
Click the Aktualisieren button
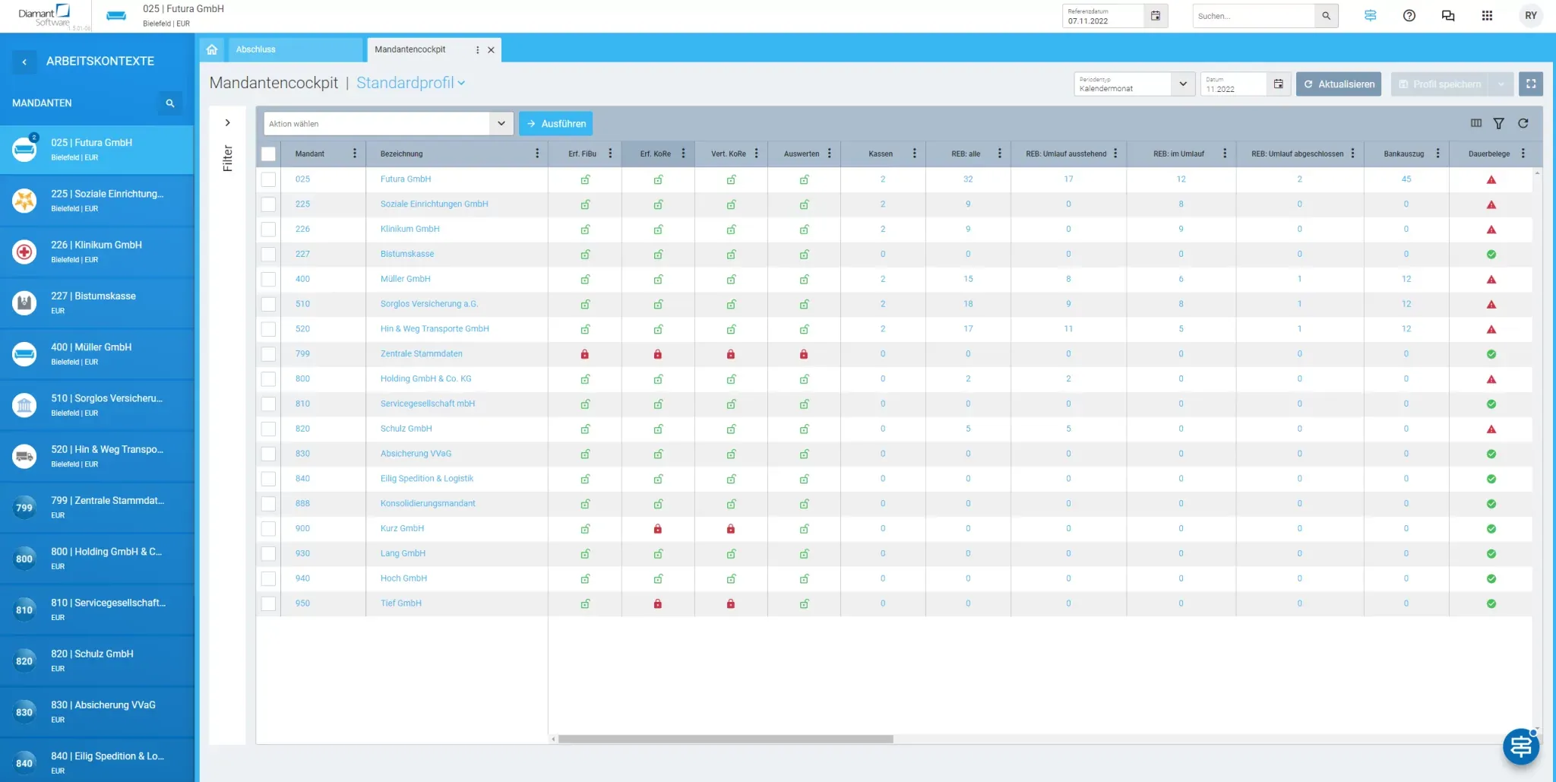pyautogui.click(x=1339, y=84)
